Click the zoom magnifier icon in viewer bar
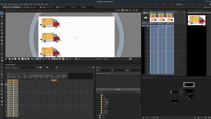Image resolution: width=211 pixels, height=119 pixels. click(70, 59)
